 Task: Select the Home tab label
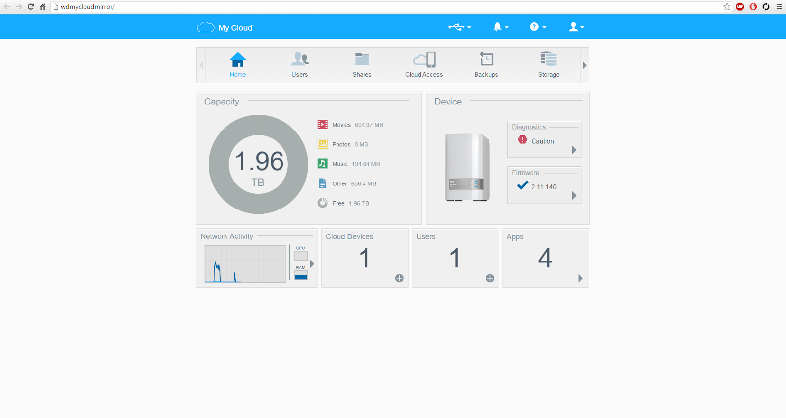pyautogui.click(x=238, y=75)
